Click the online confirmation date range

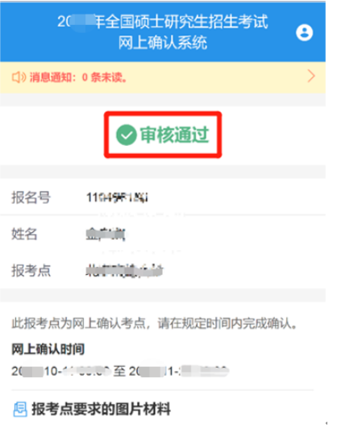[120, 371]
